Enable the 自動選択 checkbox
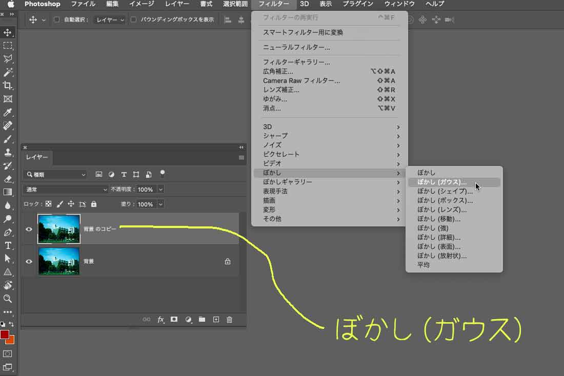This screenshot has width=564, height=376. click(56, 19)
